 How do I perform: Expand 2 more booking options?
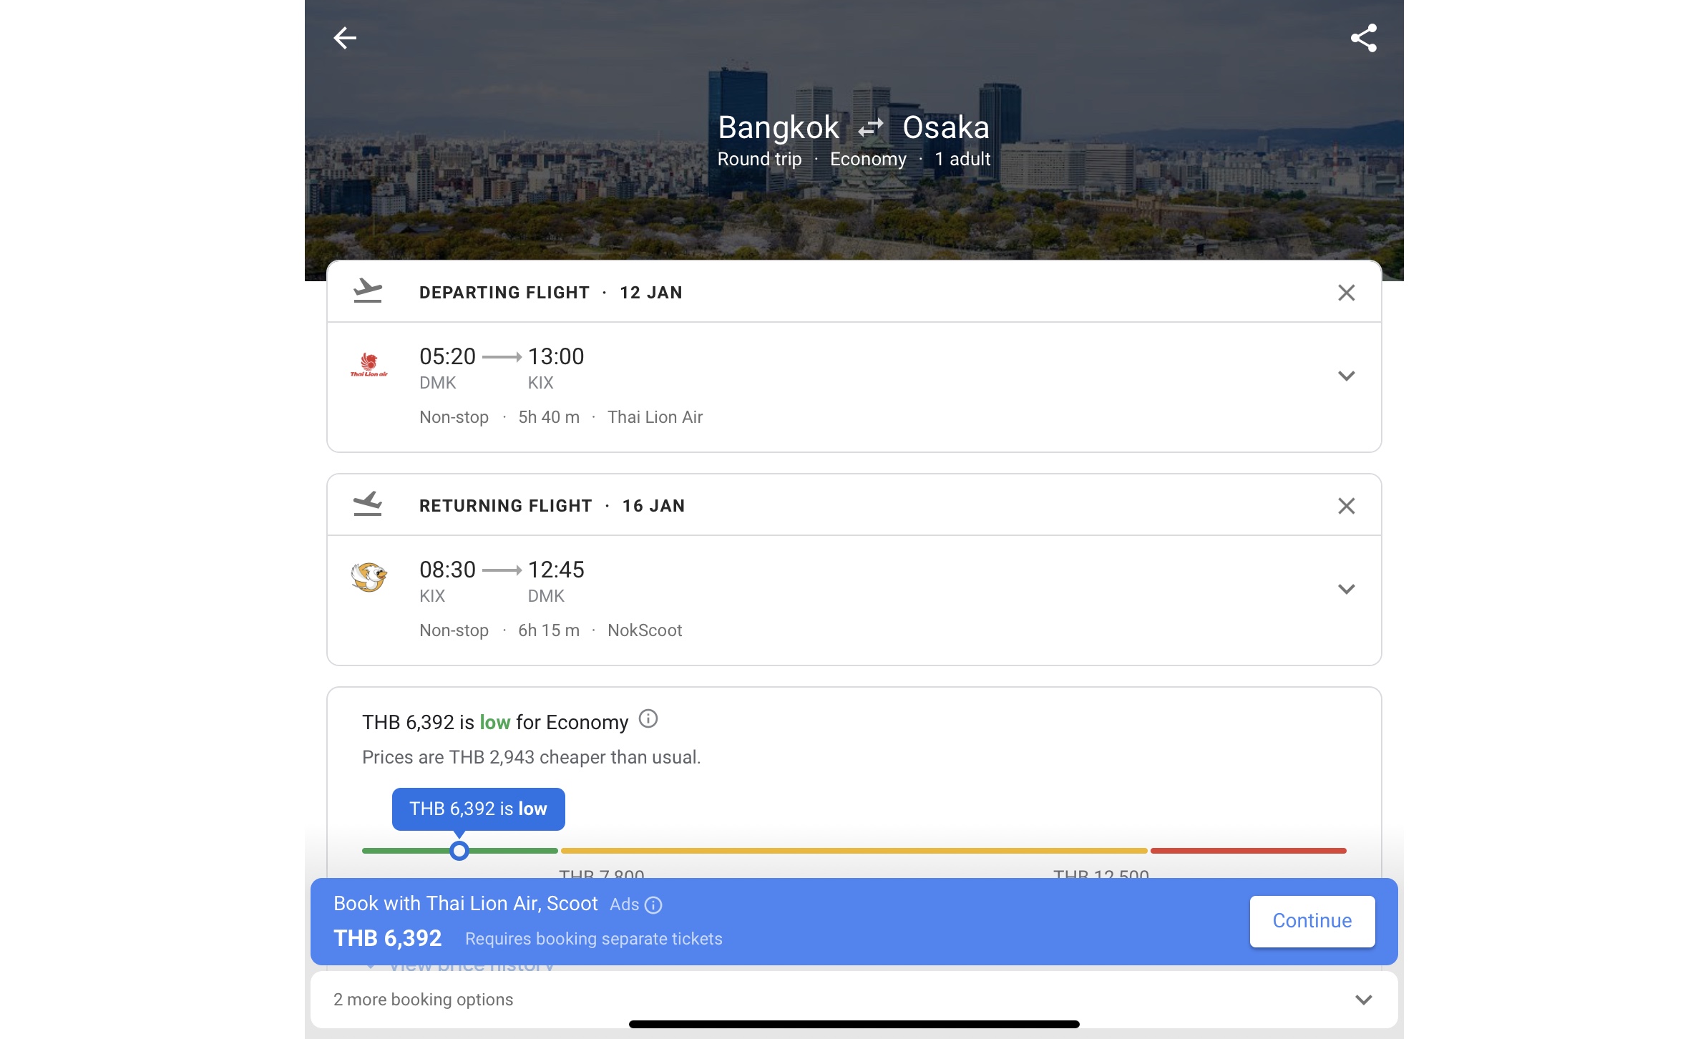854,1000
